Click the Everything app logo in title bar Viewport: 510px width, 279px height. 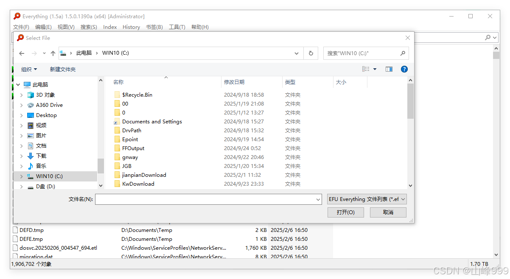(17, 16)
